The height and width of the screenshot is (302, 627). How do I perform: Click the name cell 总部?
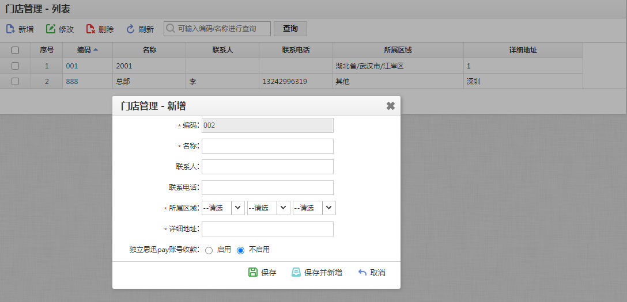coord(149,81)
